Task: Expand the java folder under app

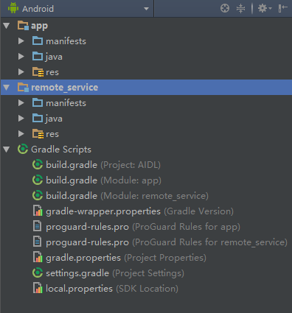Action: [x=21, y=57]
